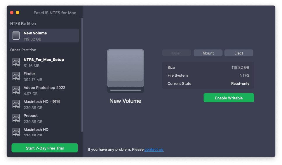Select the New Volume name in the sidebar

pos(35,33)
